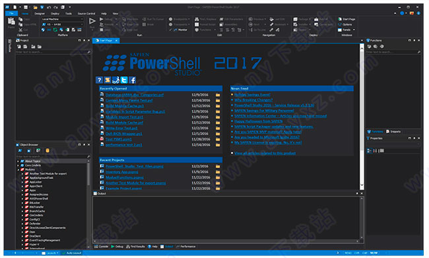
Task: Click the Paste icon in Clipboard group
Action: [11, 22]
